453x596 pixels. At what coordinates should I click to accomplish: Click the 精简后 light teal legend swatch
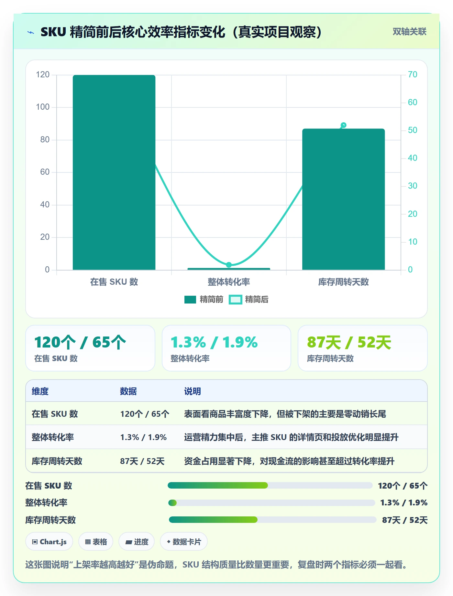[x=235, y=300]
